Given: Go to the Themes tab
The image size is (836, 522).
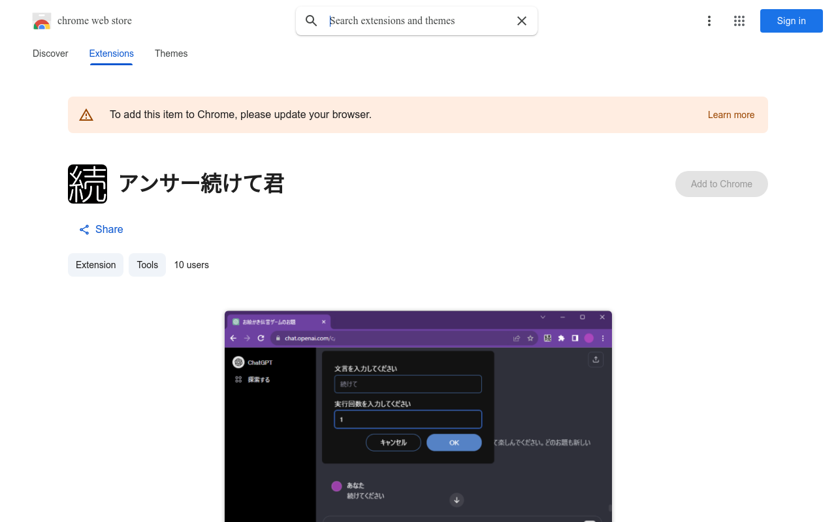Looking at the screenshot, I should [171, 54].
